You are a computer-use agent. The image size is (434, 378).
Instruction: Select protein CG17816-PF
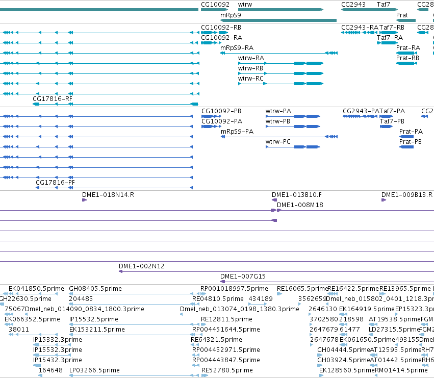click(55, 183)
